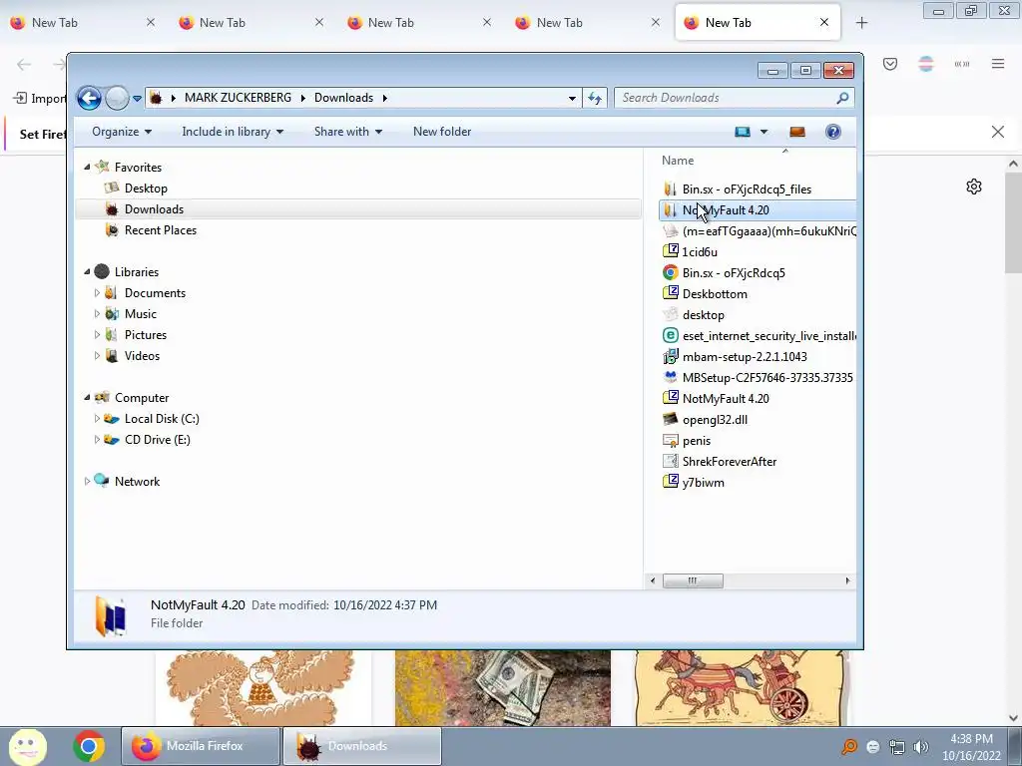Select the y7biwm archive icon
The height and width of the screenshot is (766, 1022).
tap(670, 482)
